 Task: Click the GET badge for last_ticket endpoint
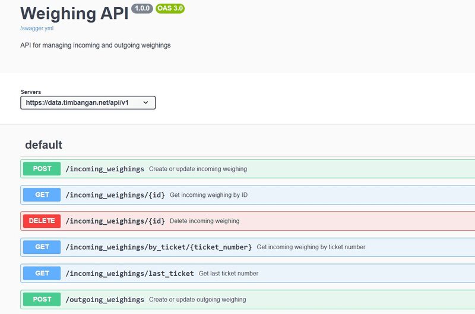(42, 273)
